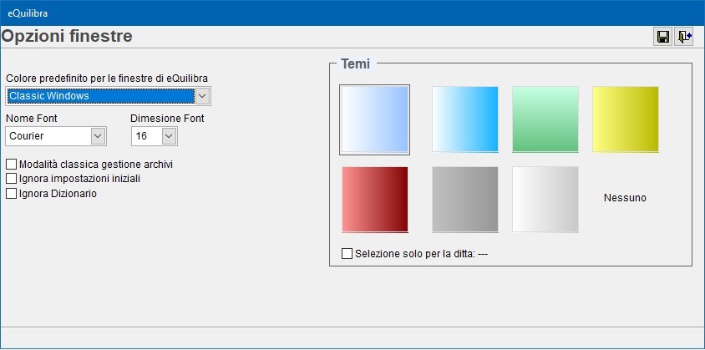Click the font size value 16
Image resolution: width=705 pixels, height=350 pixels.
point(145,136)
